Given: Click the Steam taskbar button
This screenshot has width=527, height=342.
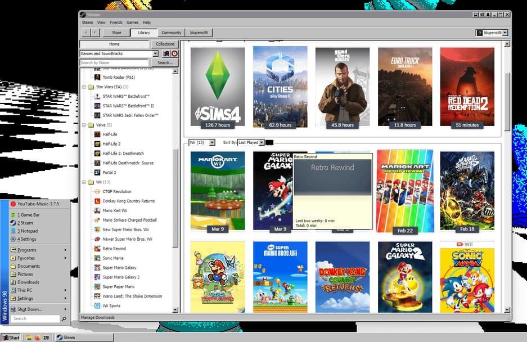Looking at the screenshot, I should tap(84, 337).
